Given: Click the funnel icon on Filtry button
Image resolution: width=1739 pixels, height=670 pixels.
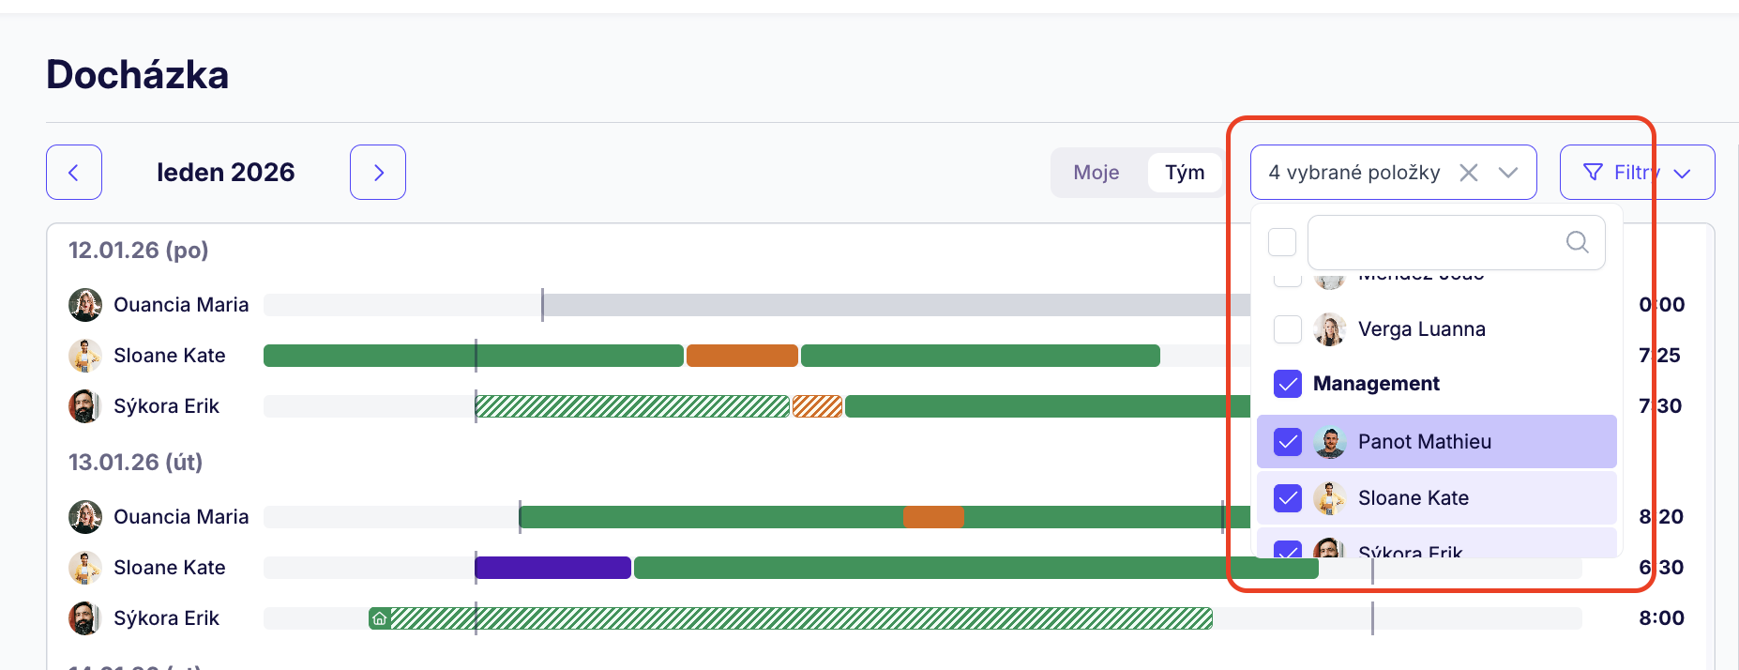Looking at the screenshot, I should [1593, 173].
